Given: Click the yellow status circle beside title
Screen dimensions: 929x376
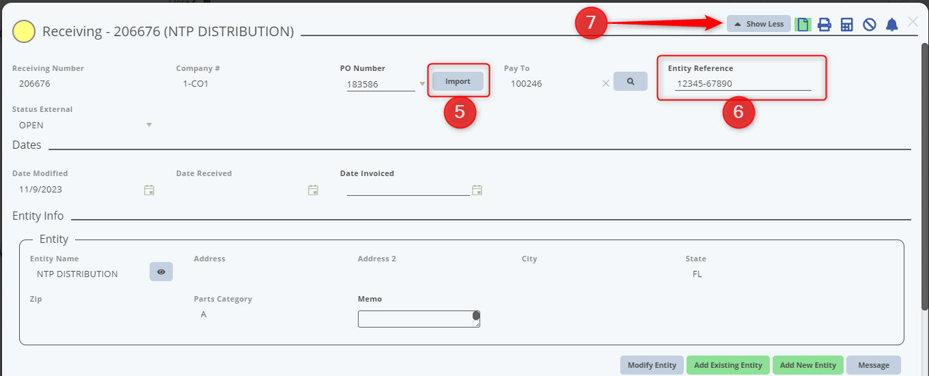Looking at the screenshot, I should click(x=24, y=31).
